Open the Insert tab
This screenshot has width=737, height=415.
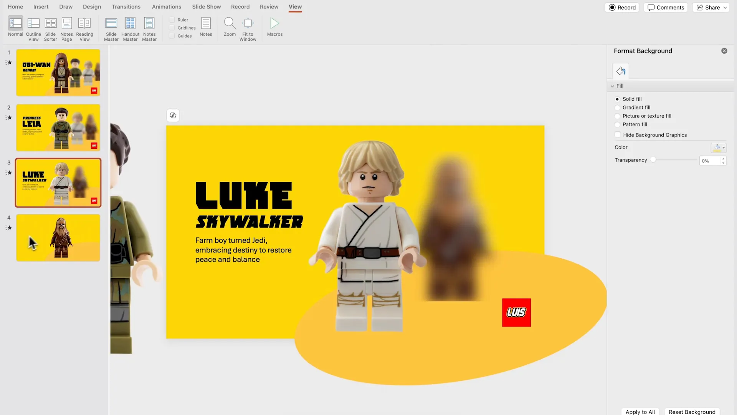tap(41, 7)
